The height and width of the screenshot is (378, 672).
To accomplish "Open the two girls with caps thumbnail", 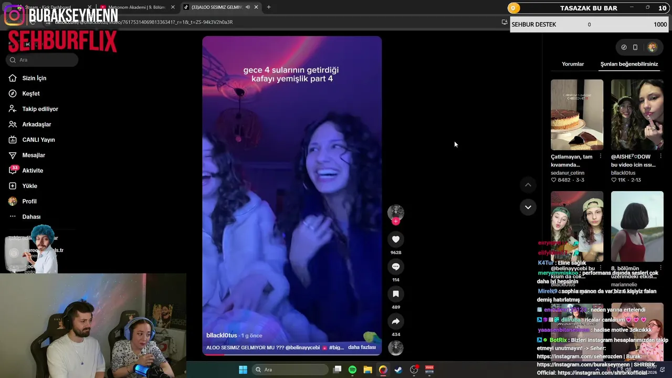I will [577, 226].
